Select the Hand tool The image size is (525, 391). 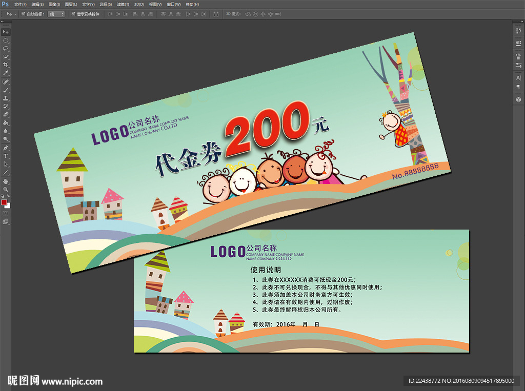click(6, 181)
